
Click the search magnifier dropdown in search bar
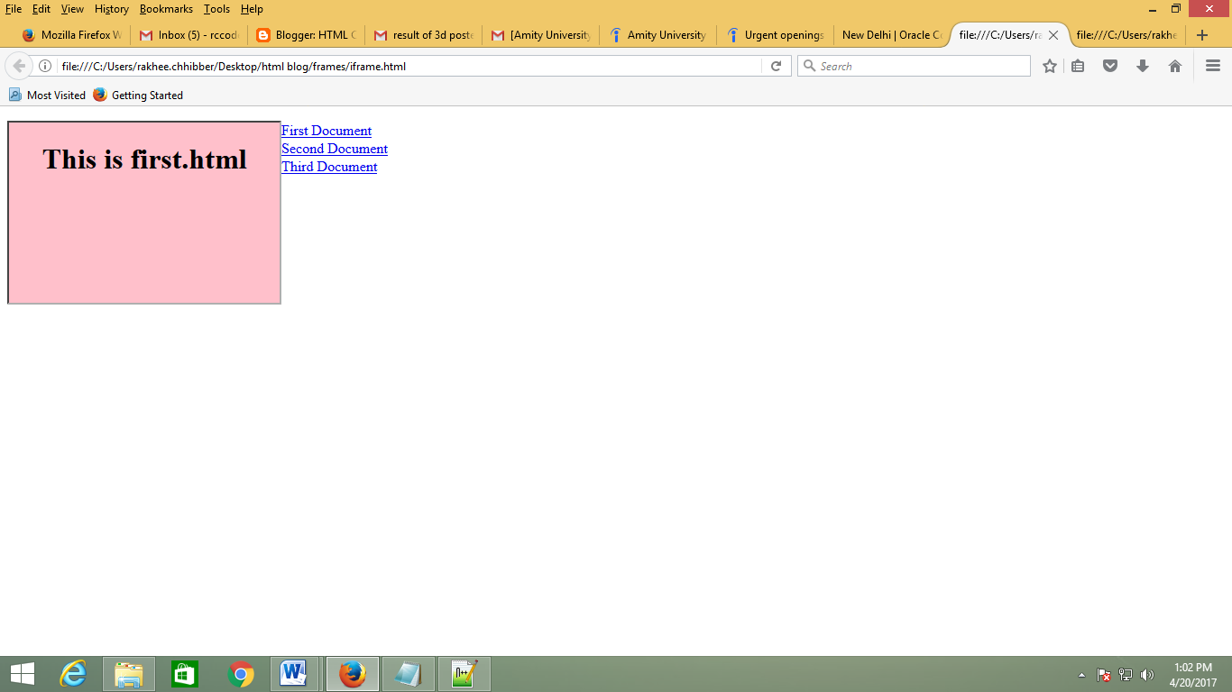809,65
